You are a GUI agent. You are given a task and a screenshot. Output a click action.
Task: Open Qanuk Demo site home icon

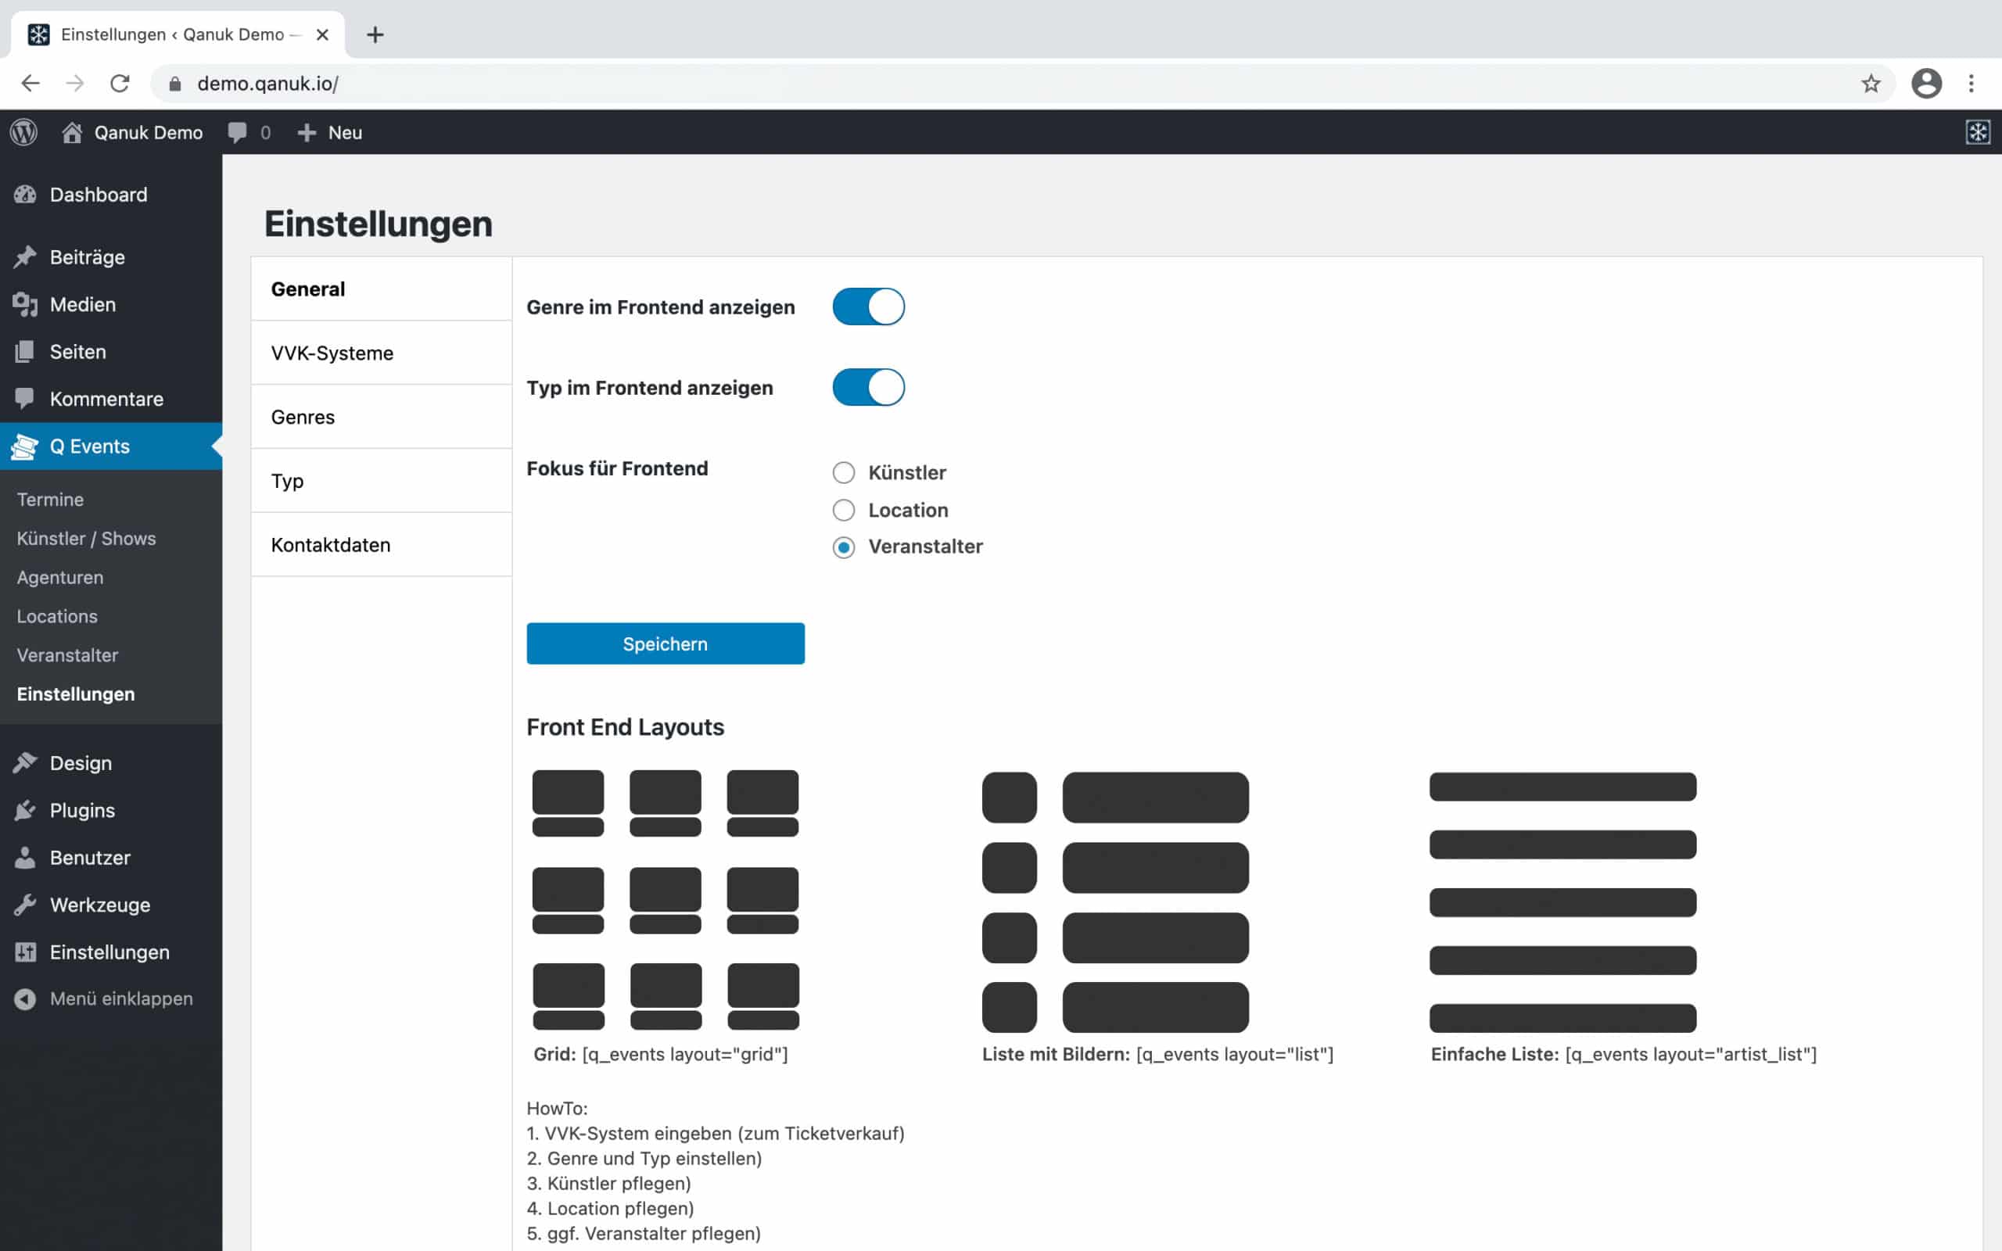click(72, 132)
